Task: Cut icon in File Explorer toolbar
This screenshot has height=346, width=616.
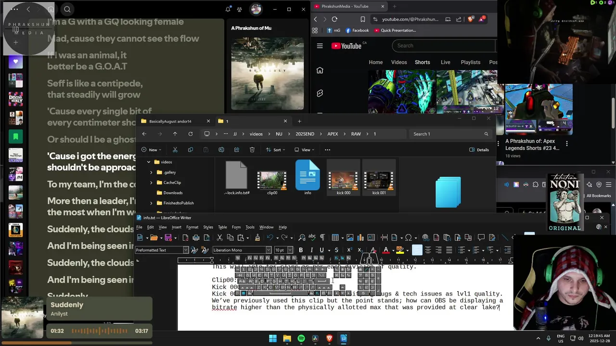Action: pos(175,150)
